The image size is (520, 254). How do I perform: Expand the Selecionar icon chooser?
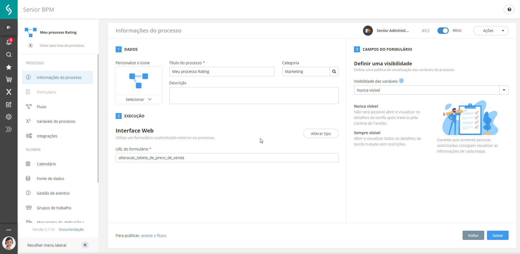(x=138, y=99)
